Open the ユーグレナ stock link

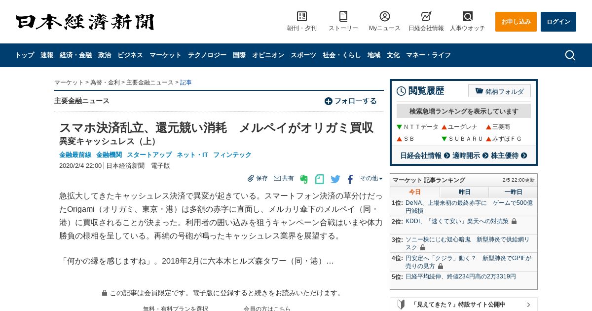tap(463, 127)
